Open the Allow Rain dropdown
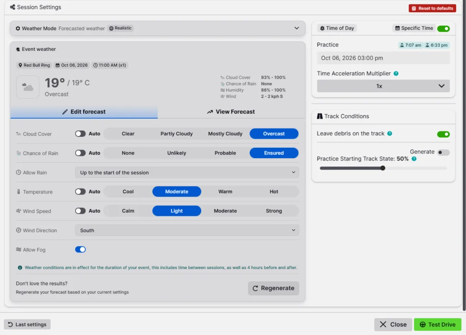This screenshot has height=335, width=466. coord(187,172)
